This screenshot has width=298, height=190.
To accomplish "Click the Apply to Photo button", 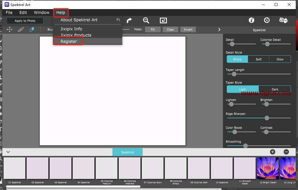I will pyautogui.click(x=25, y=21).
